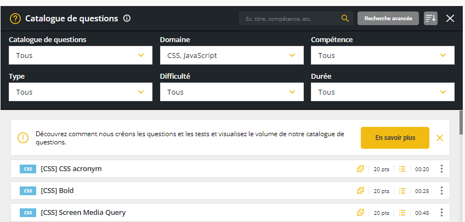Open more options for CSS acronym question

pos(441,169)
